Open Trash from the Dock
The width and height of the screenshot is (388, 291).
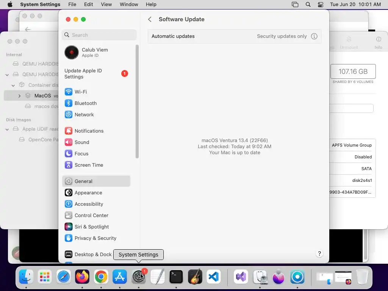pyautogui.click(x=362, y=277)
